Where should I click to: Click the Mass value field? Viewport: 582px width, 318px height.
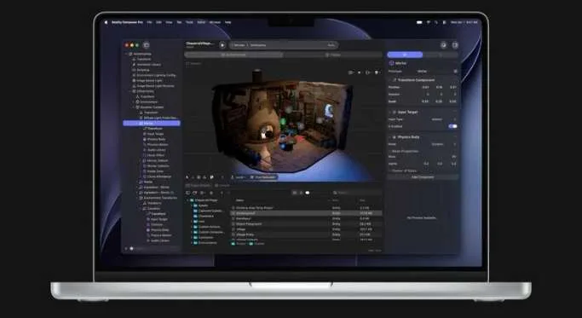tap(454, 156)
